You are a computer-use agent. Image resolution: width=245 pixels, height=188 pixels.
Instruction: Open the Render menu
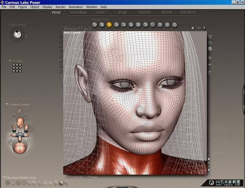[60, 7]
